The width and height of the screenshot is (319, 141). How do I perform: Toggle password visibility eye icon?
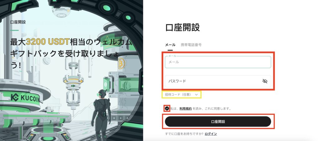265,81
